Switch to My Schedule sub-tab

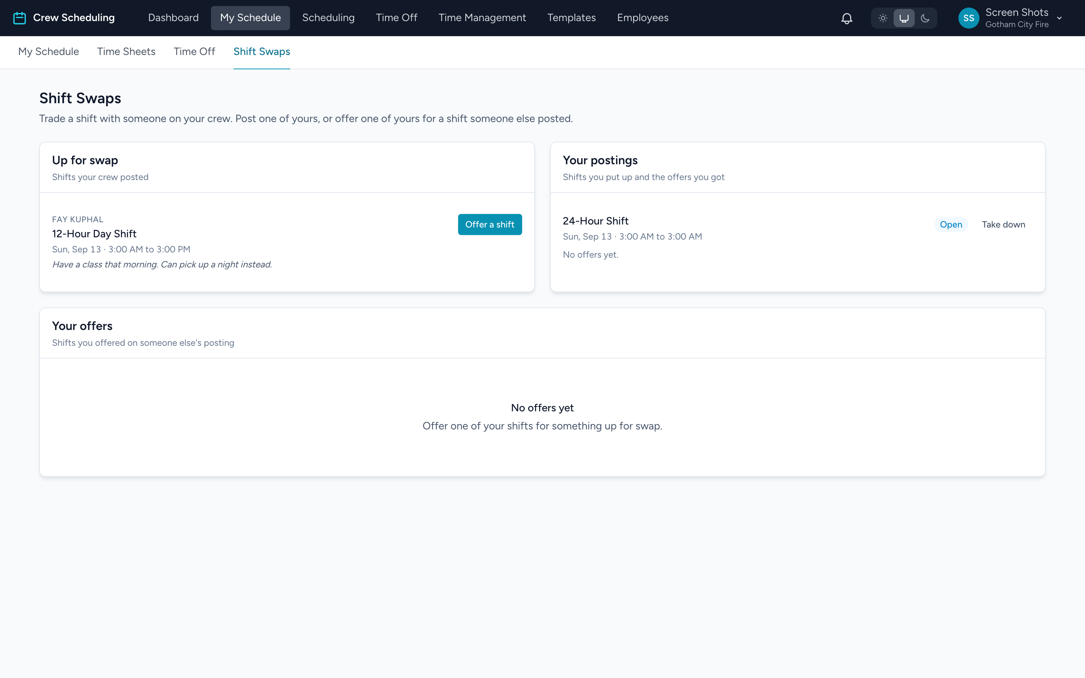49,52
